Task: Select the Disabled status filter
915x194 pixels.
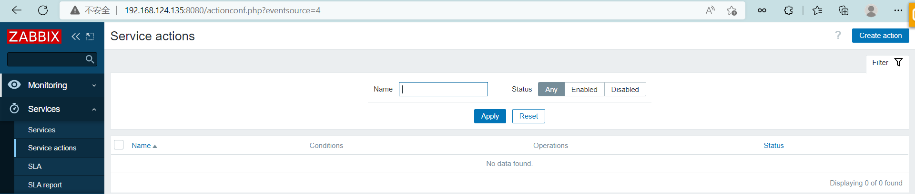Action: (625, 89)
